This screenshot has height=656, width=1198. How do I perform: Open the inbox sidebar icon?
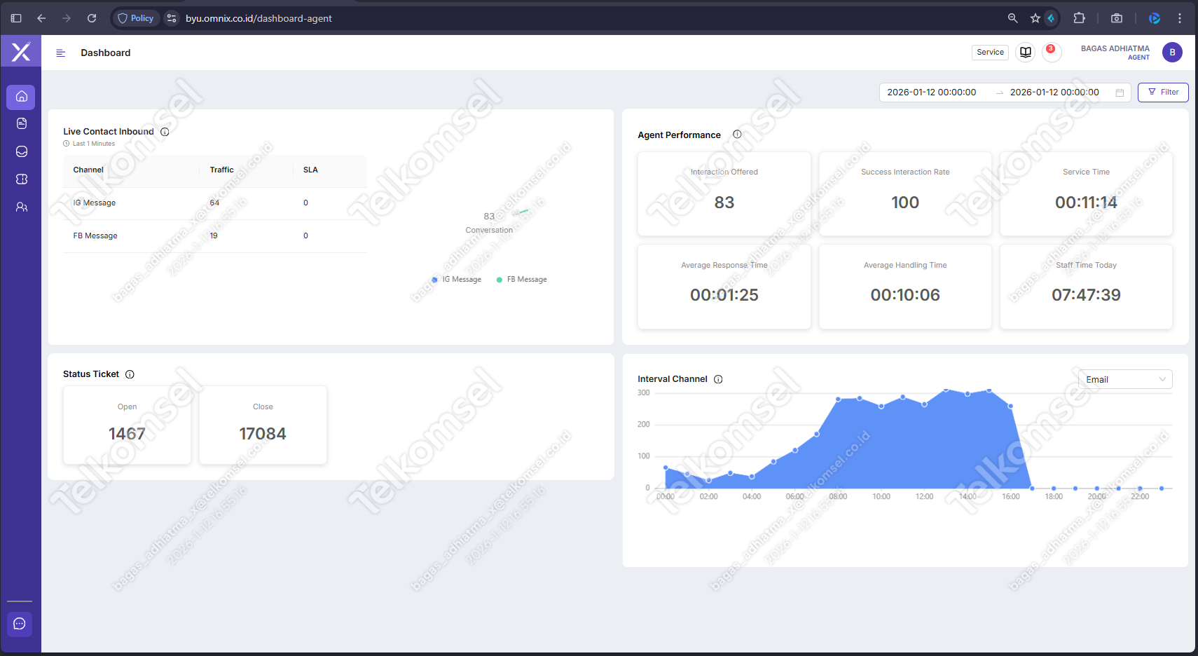(x=22, y=151)
